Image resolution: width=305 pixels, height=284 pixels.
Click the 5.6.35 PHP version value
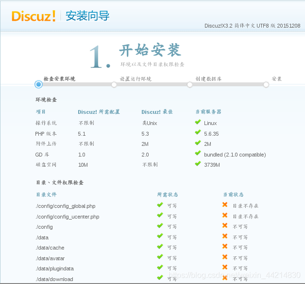(x=211, y=134)
